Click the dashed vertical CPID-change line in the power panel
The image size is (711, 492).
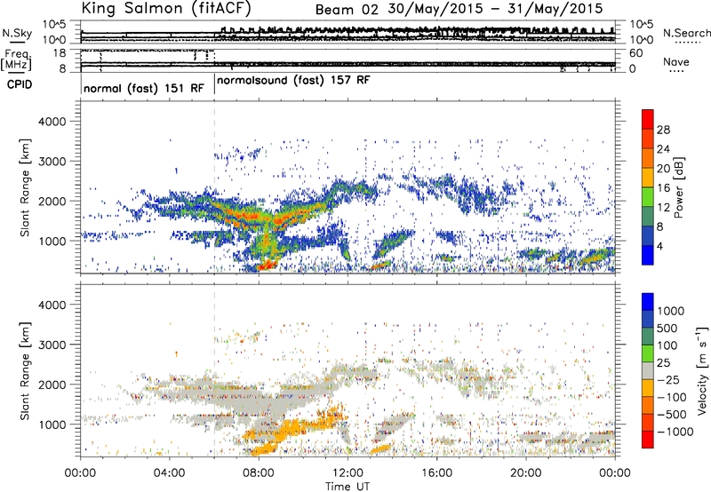[214, 186]
